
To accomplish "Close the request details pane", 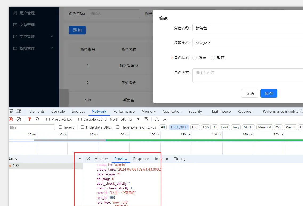I will (88, 159).
